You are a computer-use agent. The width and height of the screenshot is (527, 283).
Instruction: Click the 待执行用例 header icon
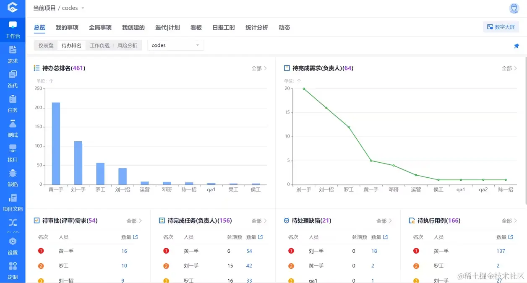coord(412,221)
